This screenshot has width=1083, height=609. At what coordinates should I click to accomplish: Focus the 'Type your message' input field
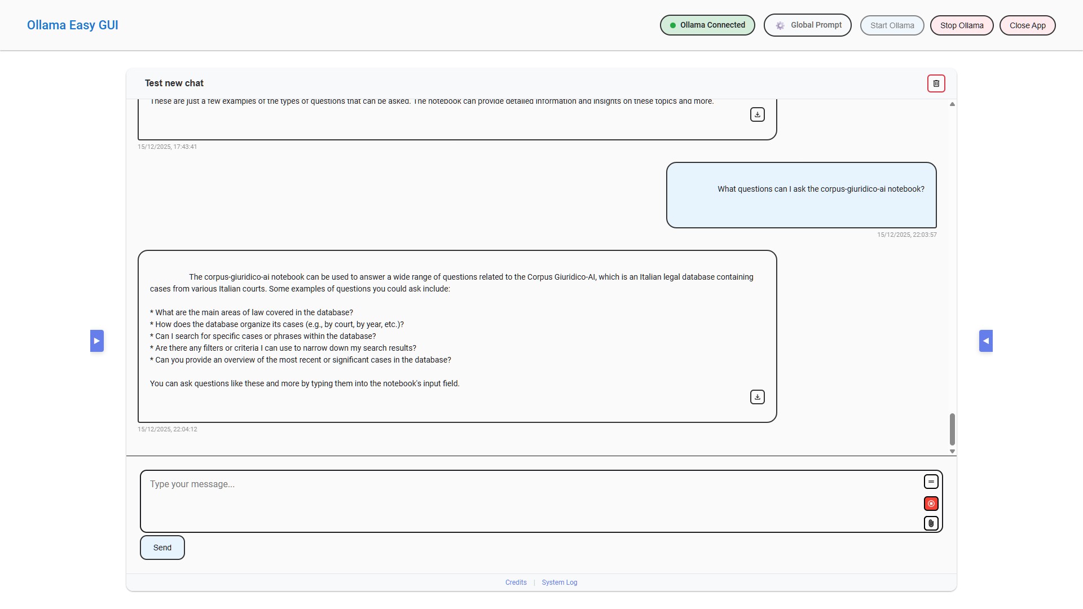pyautogui.click(x=530, y=501)
